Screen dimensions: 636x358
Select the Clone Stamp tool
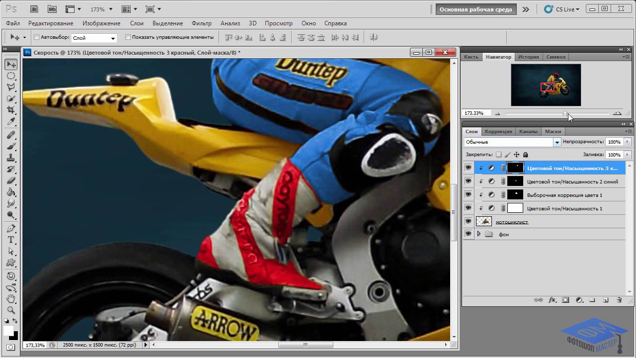coord(11,158)
